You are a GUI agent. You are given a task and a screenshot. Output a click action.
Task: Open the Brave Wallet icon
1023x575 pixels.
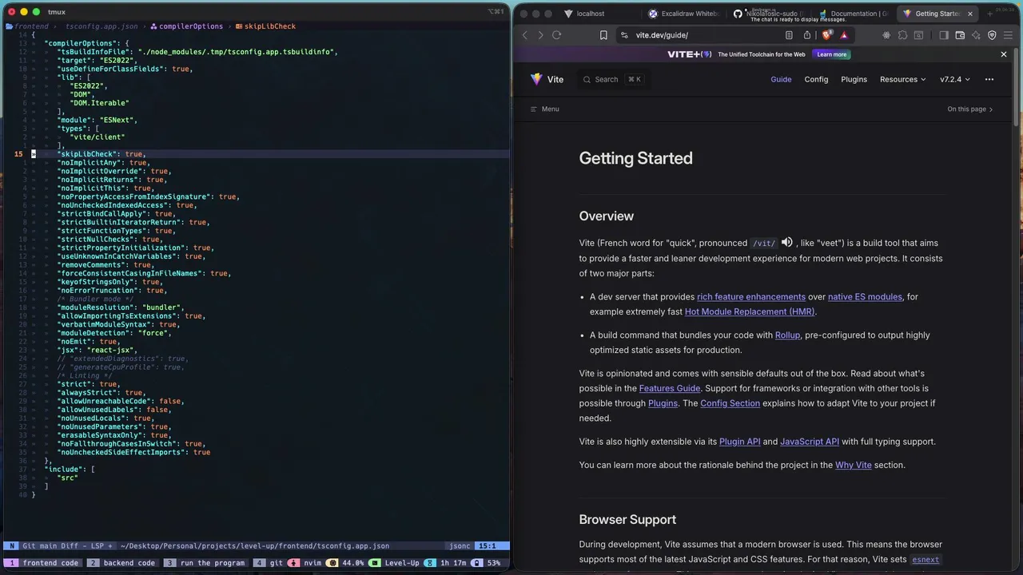click(960, 35)
